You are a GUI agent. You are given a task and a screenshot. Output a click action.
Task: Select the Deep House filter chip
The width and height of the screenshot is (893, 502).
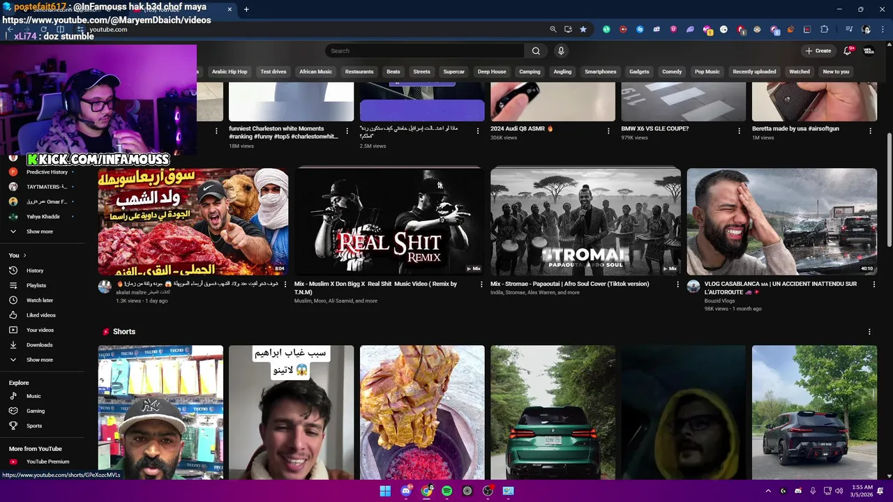point(492,72)
